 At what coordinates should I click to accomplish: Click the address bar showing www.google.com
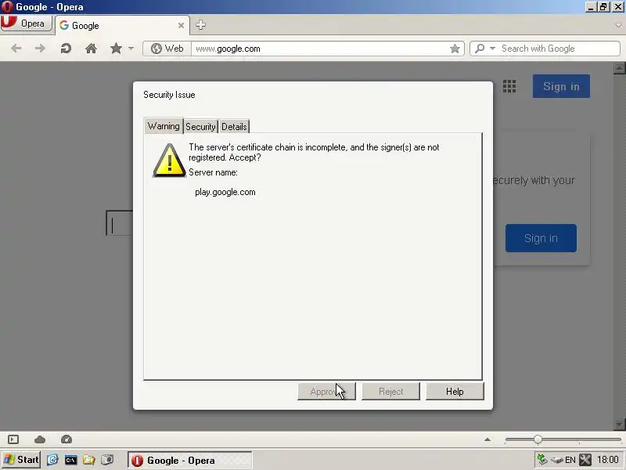[x=319, y=49]
